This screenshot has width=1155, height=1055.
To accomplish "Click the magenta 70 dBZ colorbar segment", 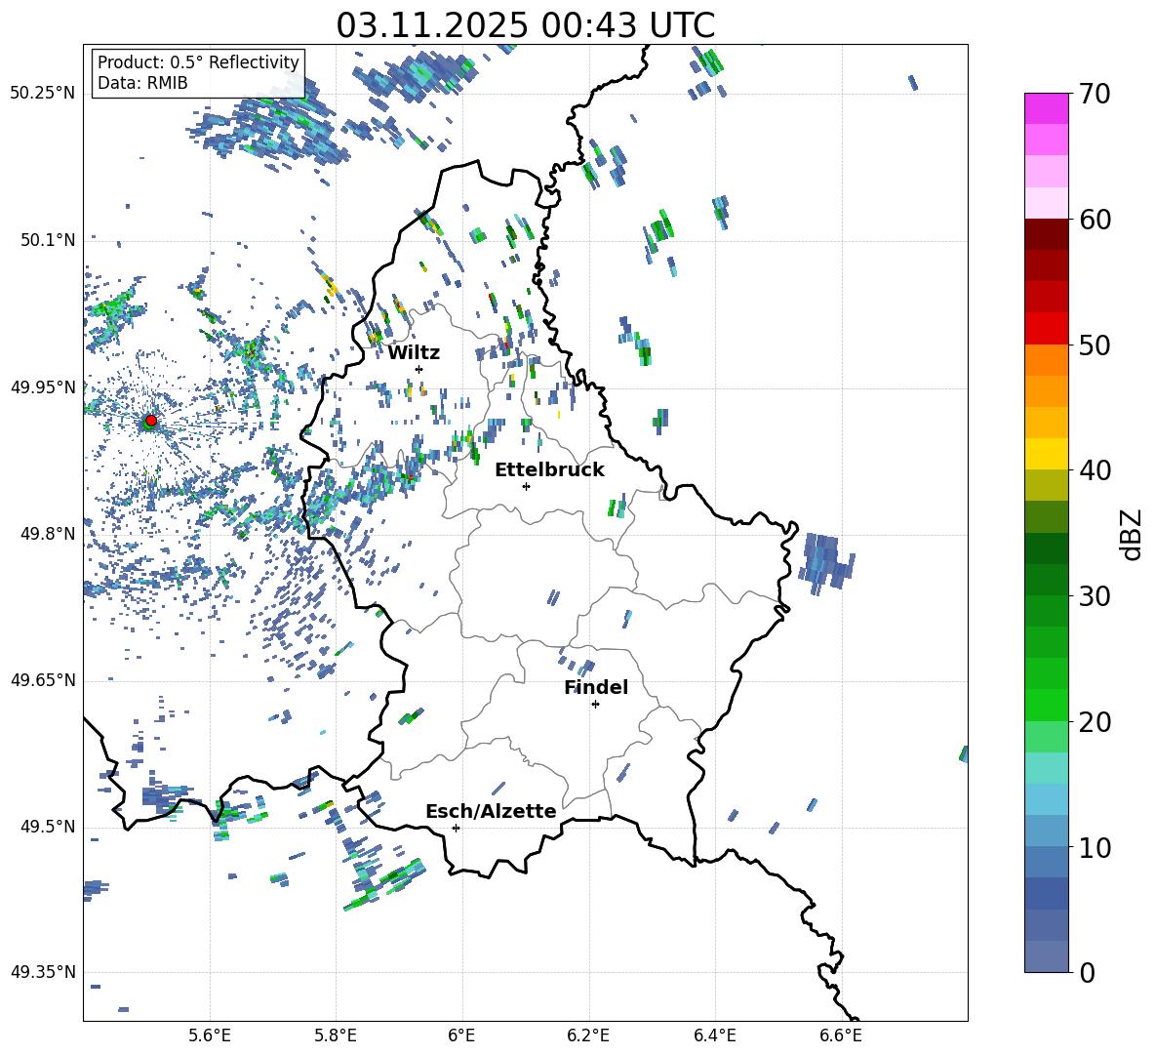I will tap(1046, 108).
